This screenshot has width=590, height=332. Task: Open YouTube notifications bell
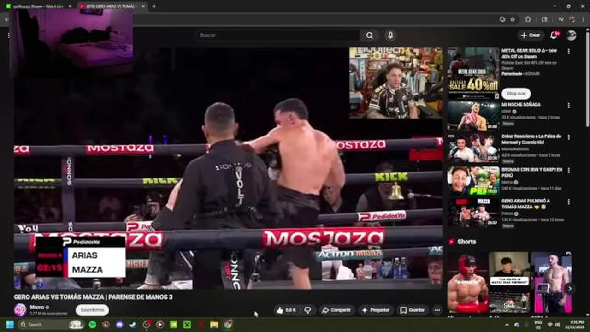[x=554, y=36]
